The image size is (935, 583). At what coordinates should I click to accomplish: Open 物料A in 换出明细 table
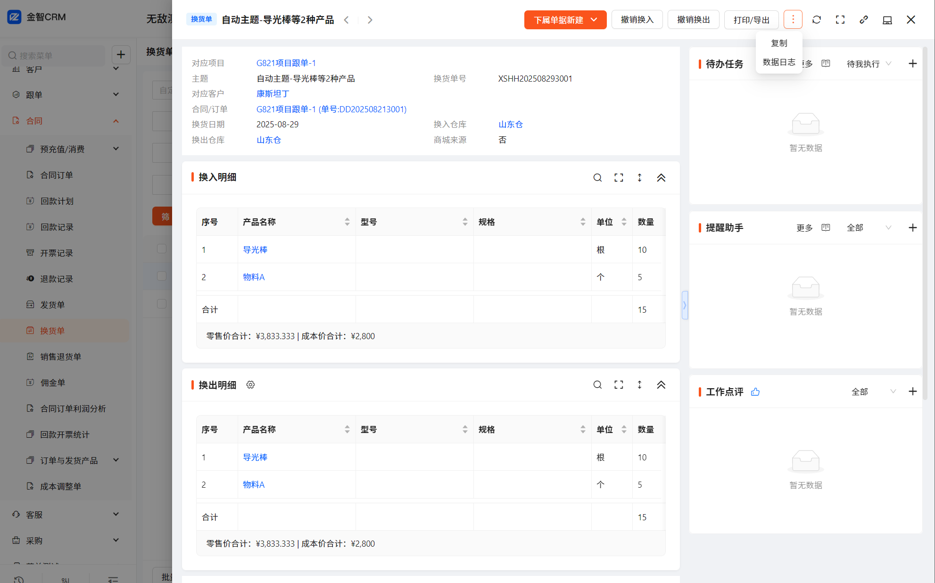pos(254,484)
